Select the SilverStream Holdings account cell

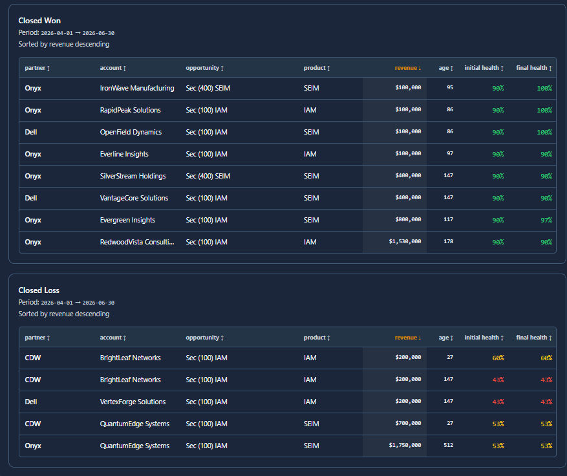pyautogui.click(x=133, y=176)
